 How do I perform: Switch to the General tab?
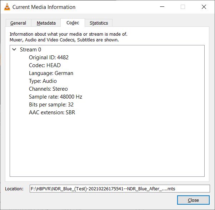pyautogui.click(x=18, y=23)
